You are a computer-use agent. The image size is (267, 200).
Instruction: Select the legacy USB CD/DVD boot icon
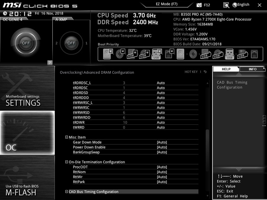(x=218, y=54)
